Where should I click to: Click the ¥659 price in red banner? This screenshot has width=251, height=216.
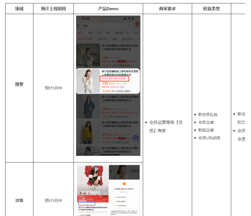pyautogui.click(x=83, y=199)
